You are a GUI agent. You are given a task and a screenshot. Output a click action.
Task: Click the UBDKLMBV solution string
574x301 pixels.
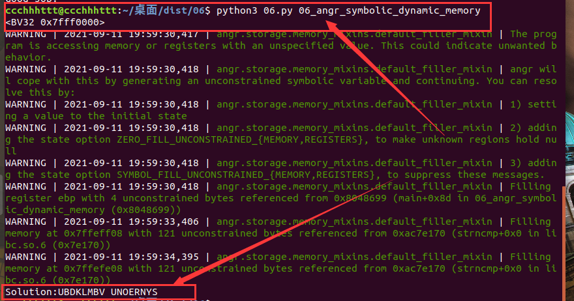click(82, 292)
